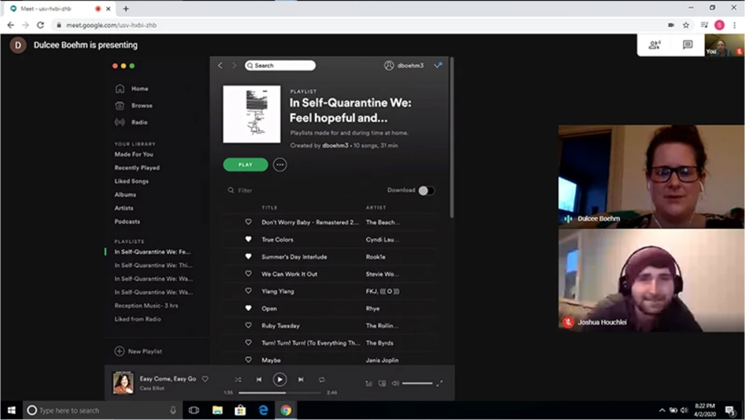The image size is (745, 420).
Task: Show Meet participants list
Action: [x=654, y=45]
